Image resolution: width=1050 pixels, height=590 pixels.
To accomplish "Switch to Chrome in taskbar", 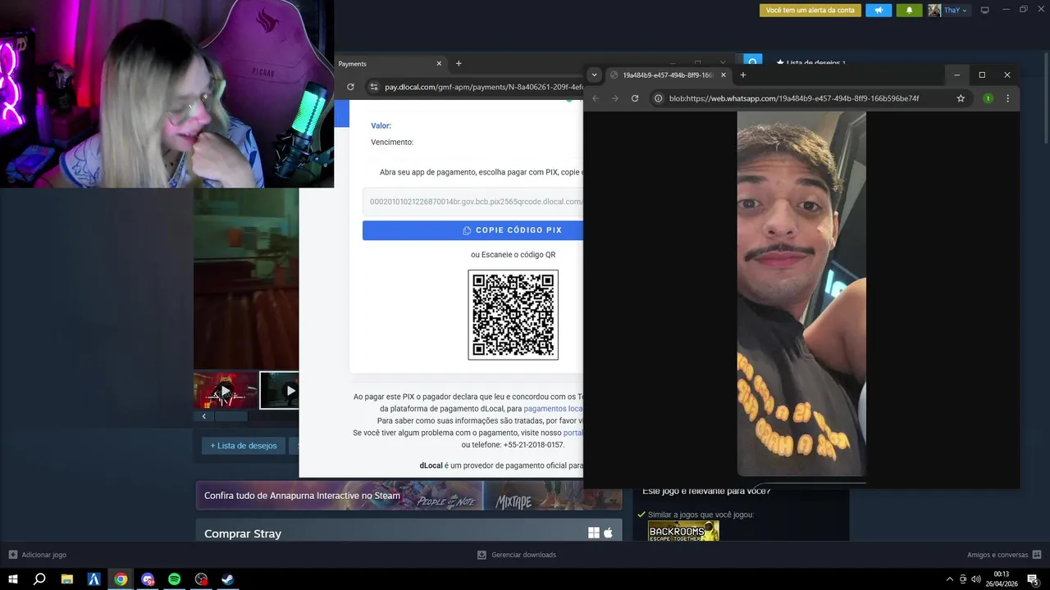I will (x=121, y=579).
